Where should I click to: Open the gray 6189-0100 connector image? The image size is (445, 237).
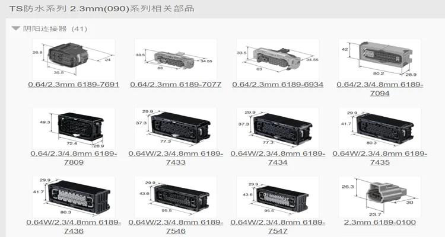click(380, 197)
